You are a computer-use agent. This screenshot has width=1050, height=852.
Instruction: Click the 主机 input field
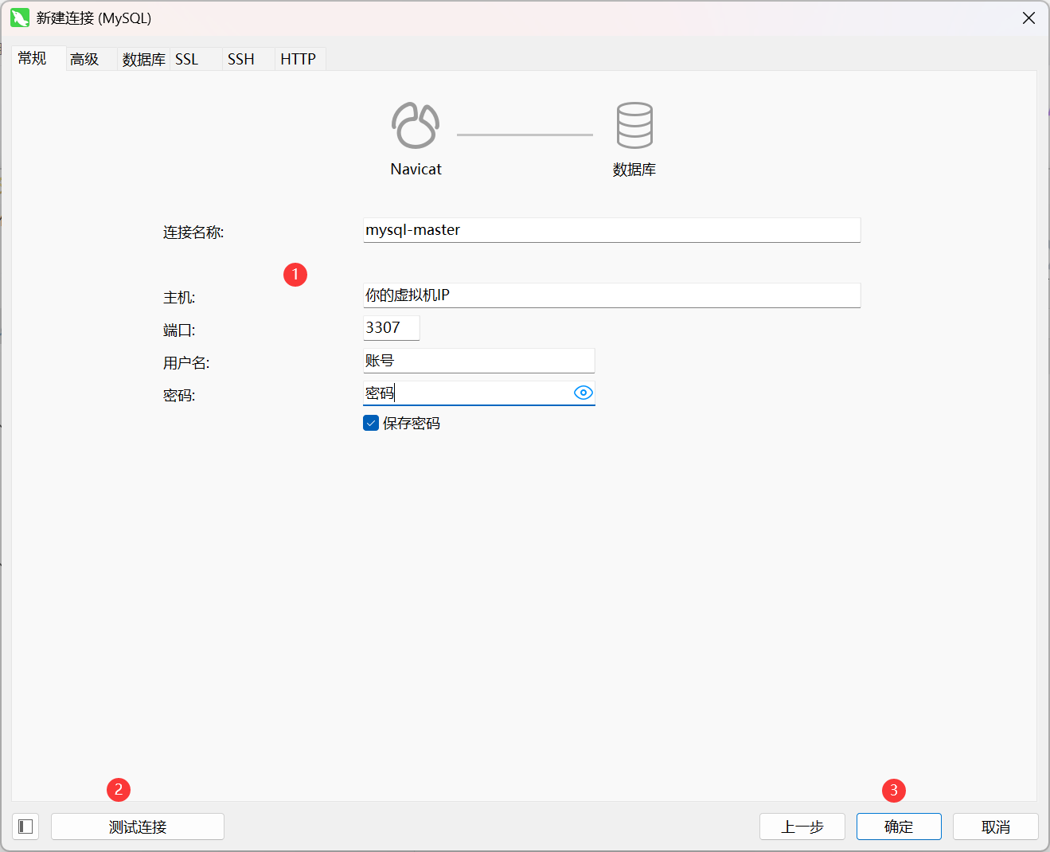tap(611, 295)
